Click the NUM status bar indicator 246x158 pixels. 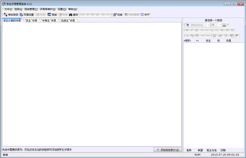(x=197, y=155)
